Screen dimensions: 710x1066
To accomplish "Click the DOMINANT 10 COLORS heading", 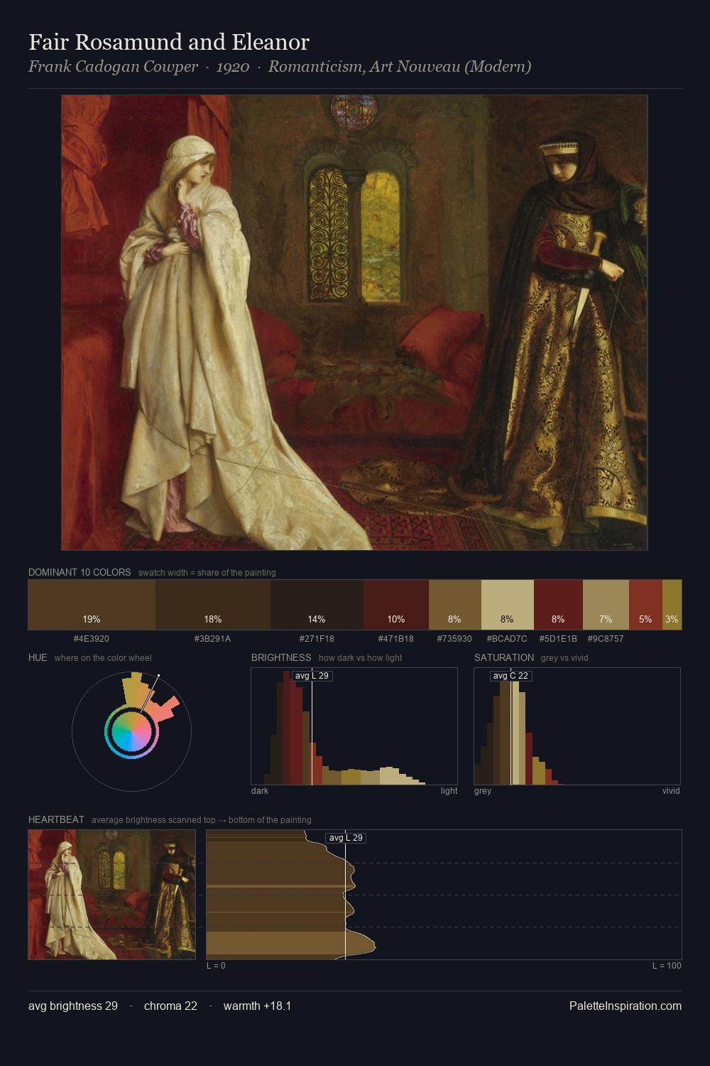I will [80, 572].
